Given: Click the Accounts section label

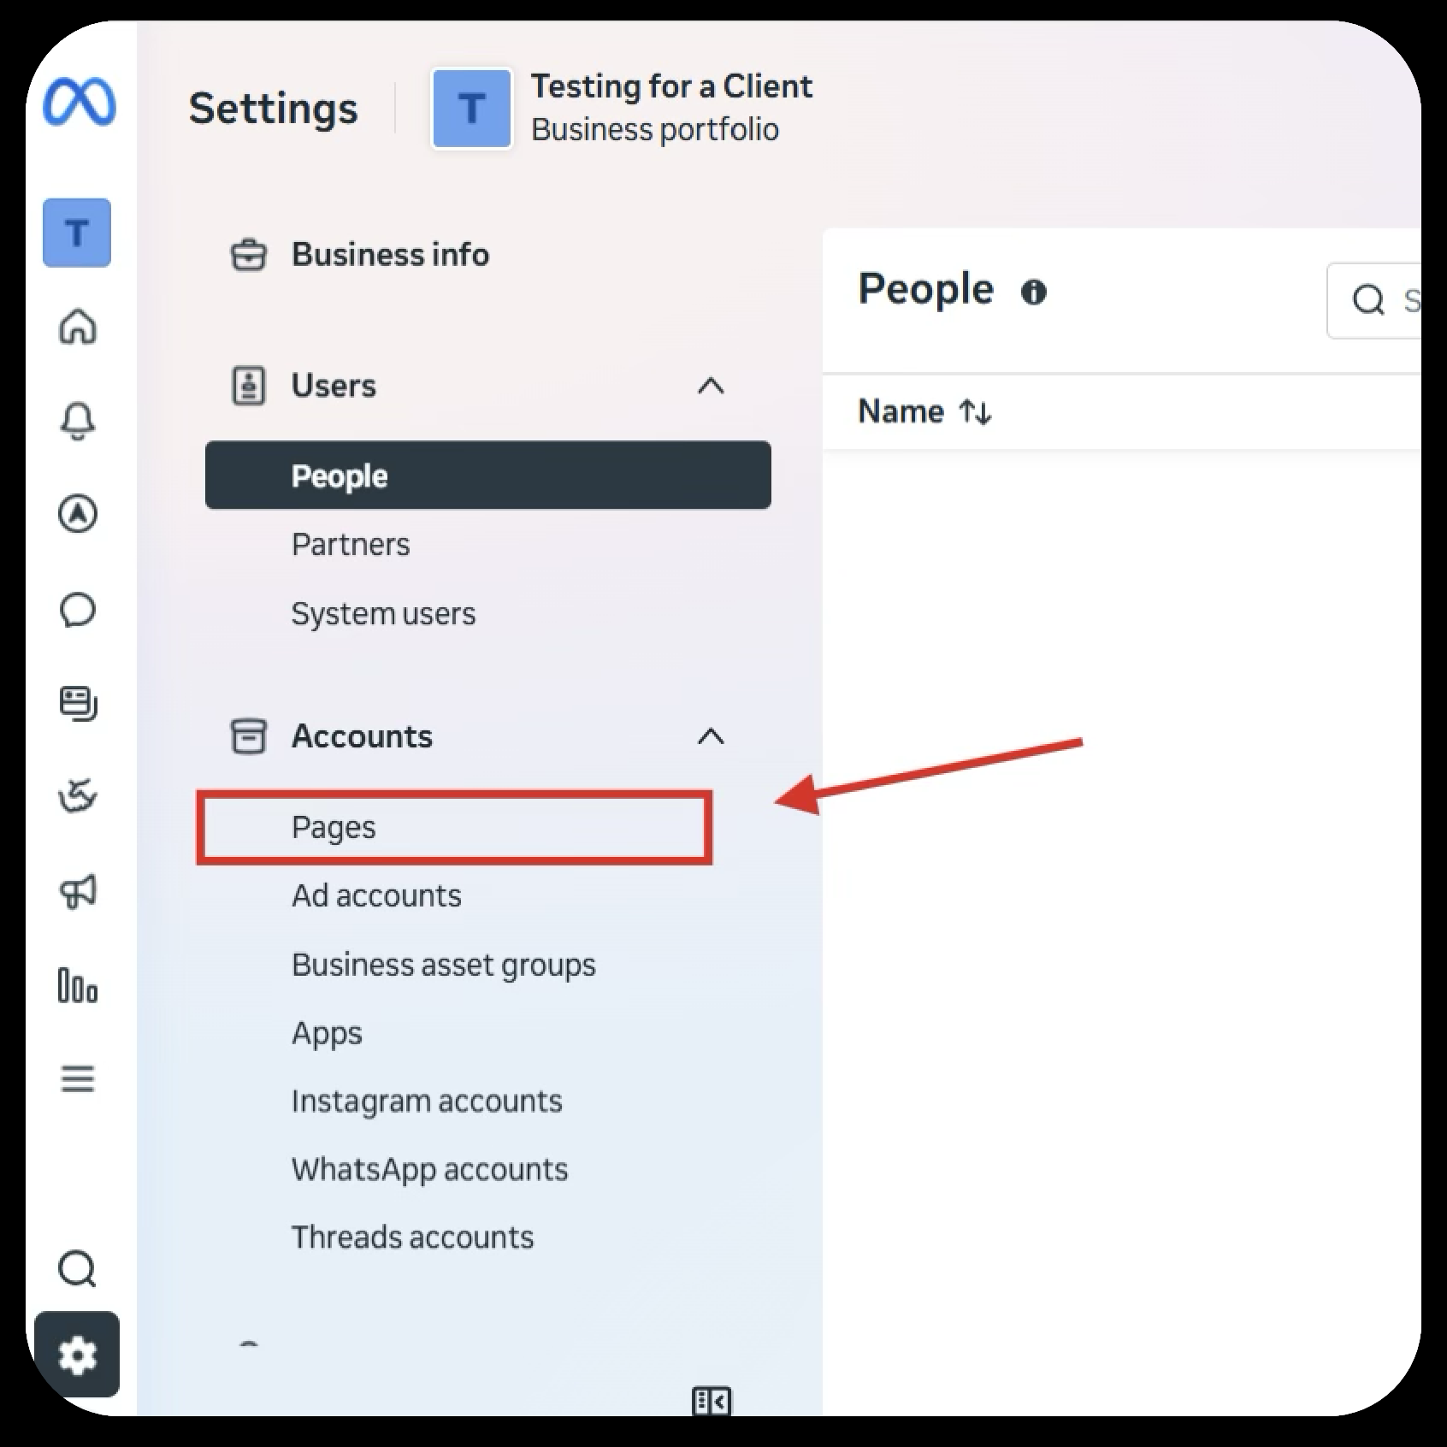Looking at the screenshot, I should click(362, 736).
